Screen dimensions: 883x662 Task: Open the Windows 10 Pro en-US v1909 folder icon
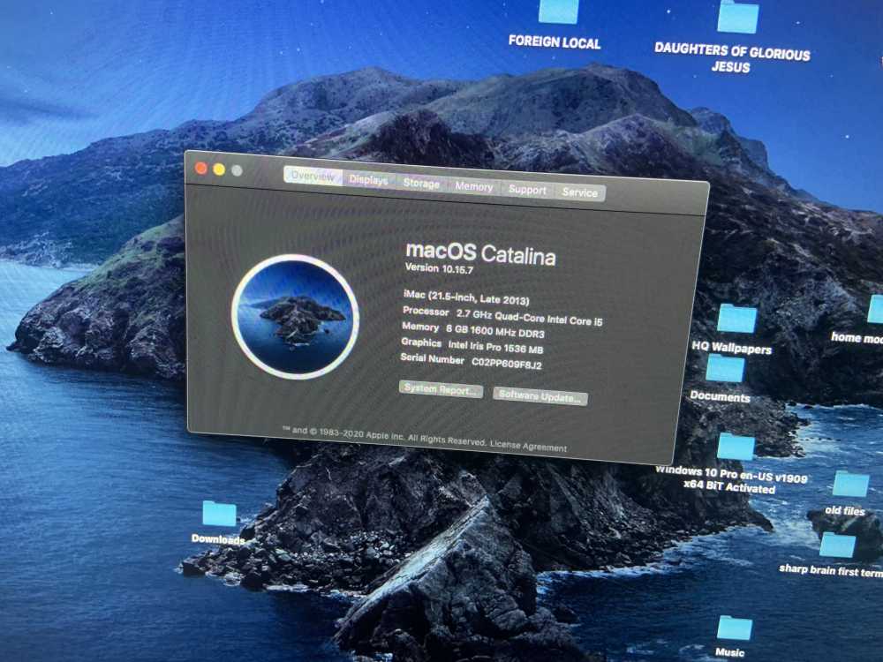pyautogui.click(x=736, y=447)
